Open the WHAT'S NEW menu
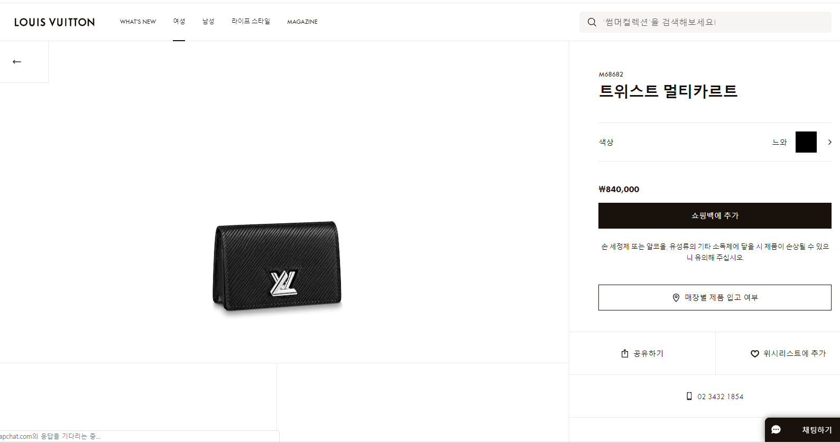 [138, 22]
